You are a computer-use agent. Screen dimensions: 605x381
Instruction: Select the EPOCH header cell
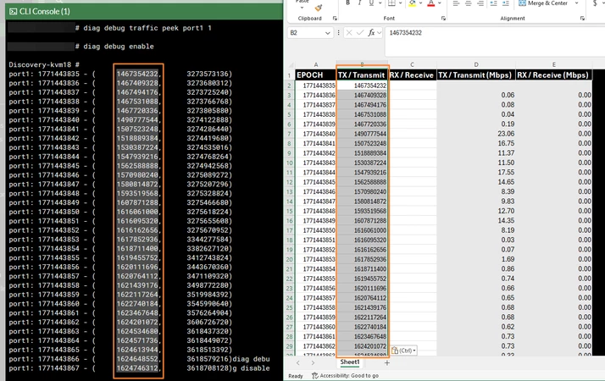coord(315,75)
